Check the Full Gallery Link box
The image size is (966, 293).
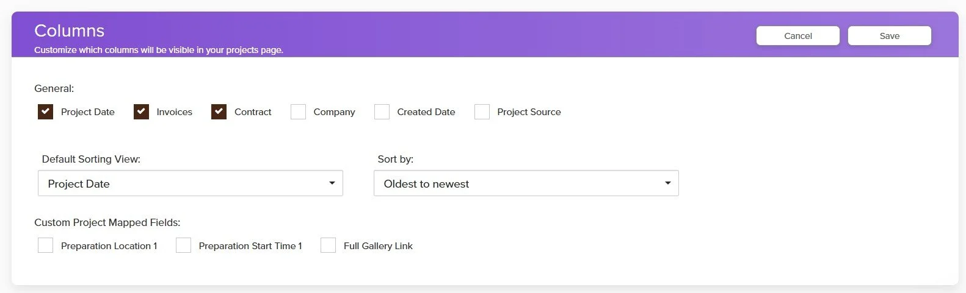point(328,245)
